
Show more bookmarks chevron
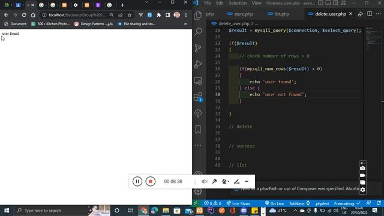(x=185, y=24)
